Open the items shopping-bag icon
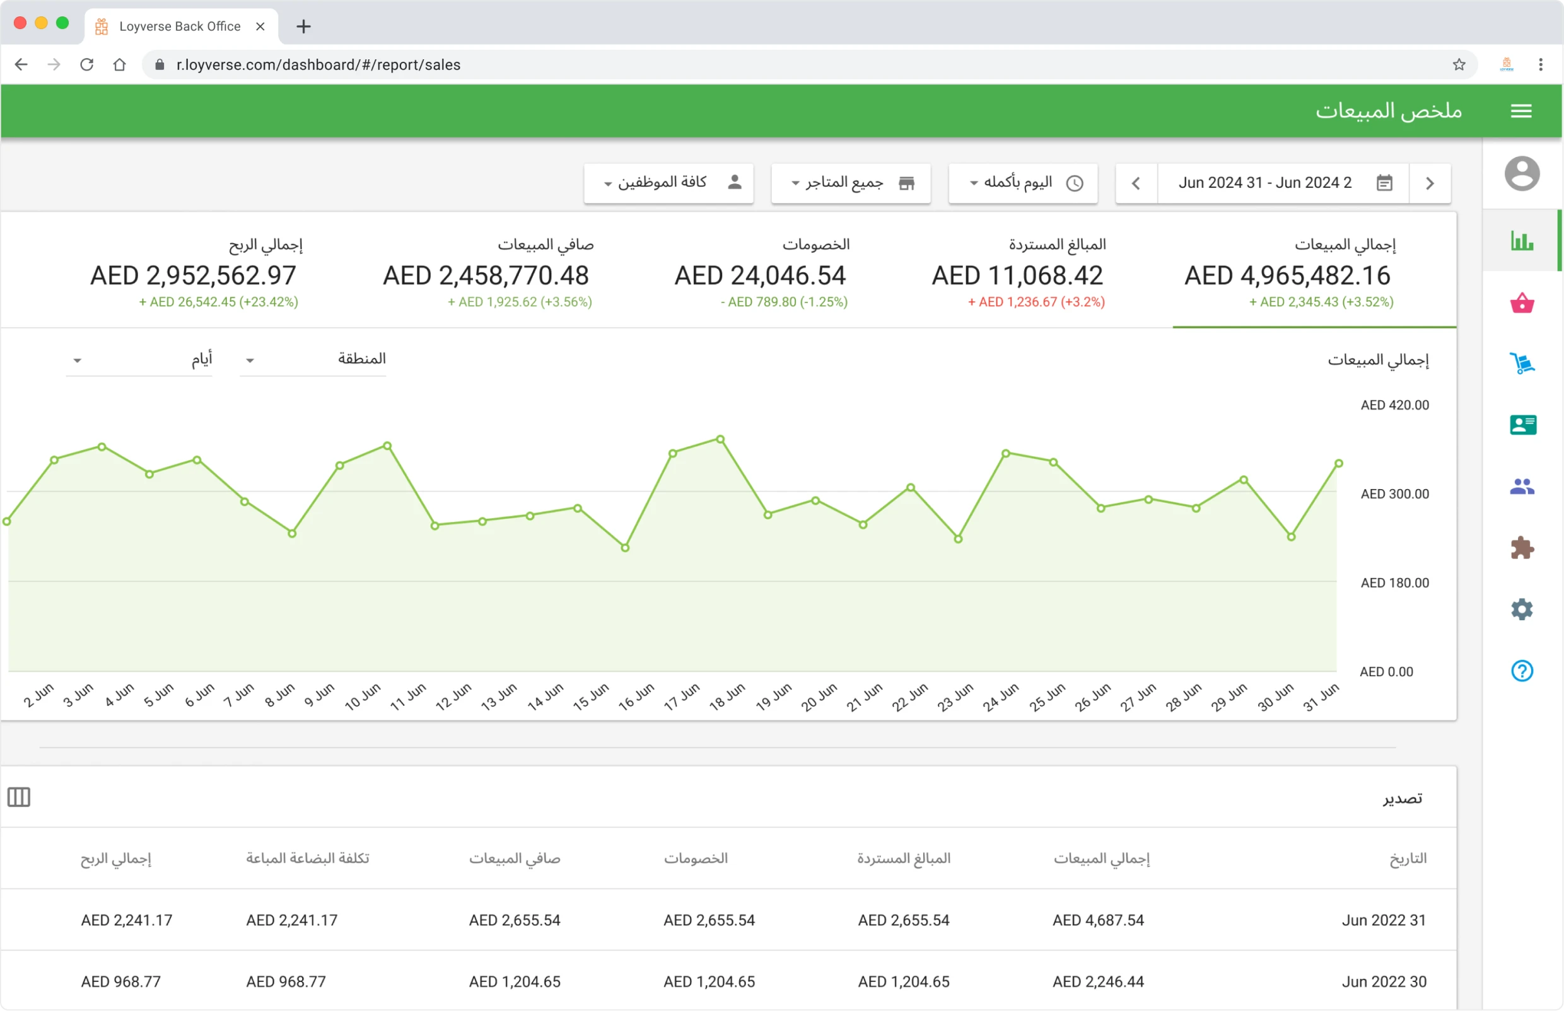Screen dimensions: 1564x1011 [1522, 303]
